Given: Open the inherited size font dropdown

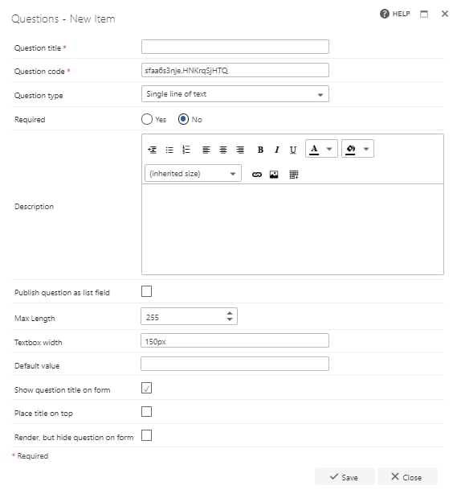Looking at the screenshot, I should (x=193, y=174).
